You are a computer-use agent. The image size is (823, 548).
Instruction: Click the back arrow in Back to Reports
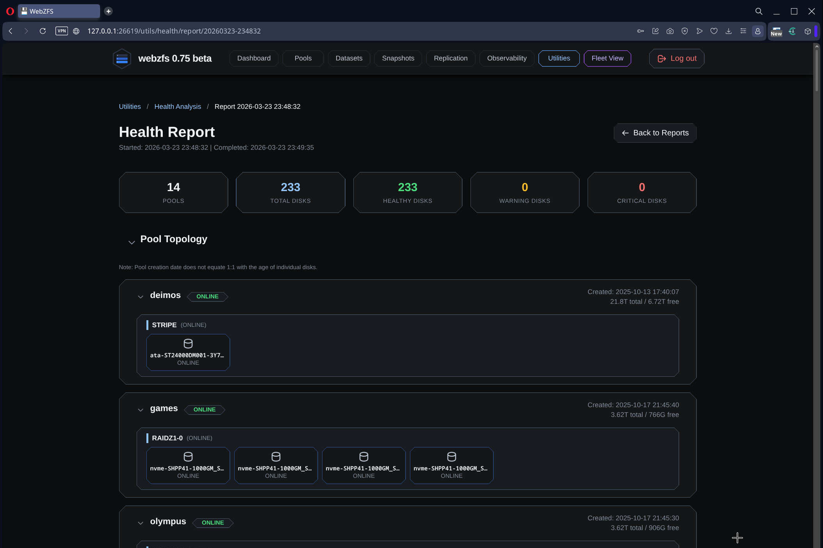tap(625, 133)
